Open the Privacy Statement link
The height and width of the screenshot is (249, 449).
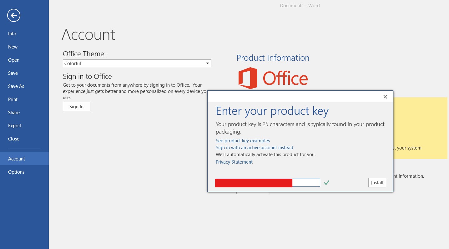pyautogui.click(x=234, y=162)
